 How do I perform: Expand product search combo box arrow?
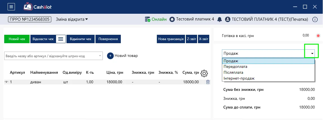coord(100,56)
